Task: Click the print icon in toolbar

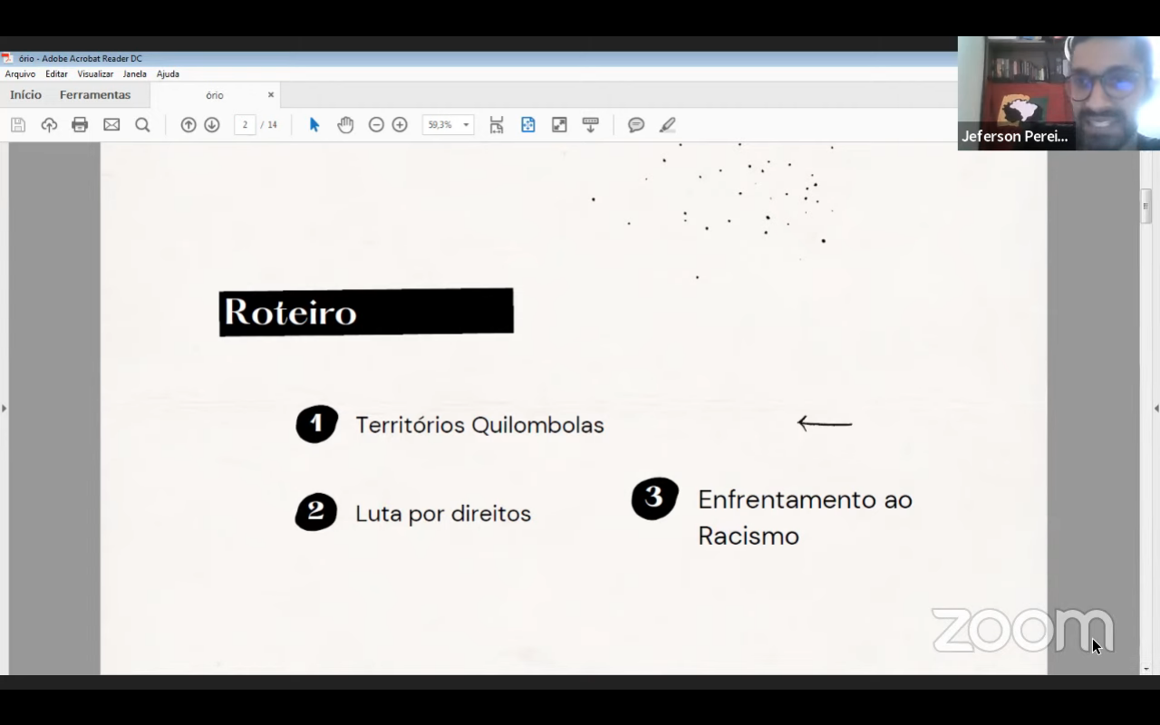Action: pyautogui.click(x=80, y=125)
